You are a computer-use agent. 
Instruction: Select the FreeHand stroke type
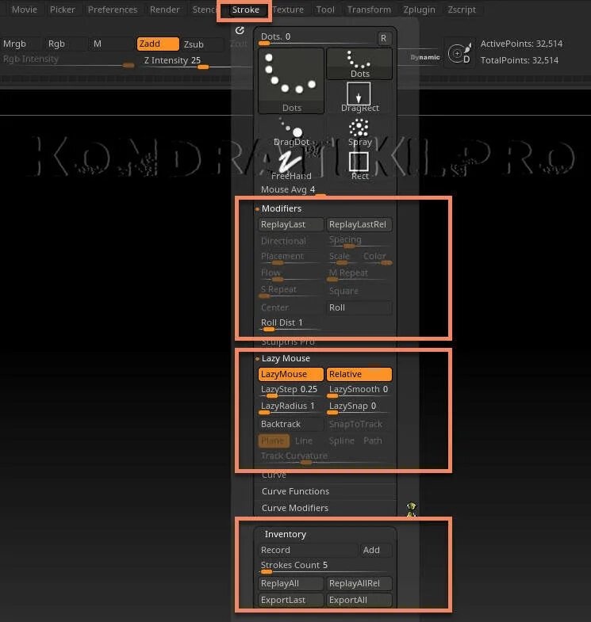coord(291,166)
